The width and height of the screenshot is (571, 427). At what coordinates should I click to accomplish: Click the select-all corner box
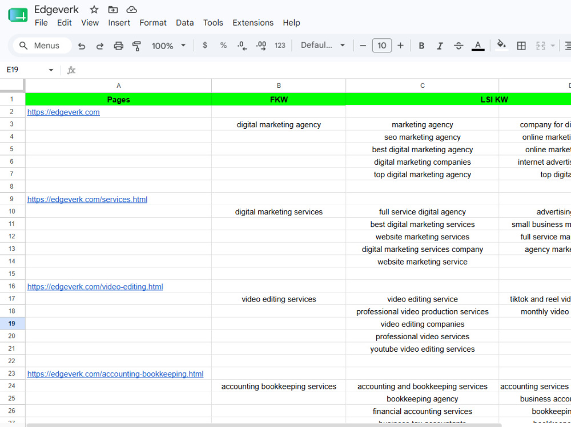(12, 86)
